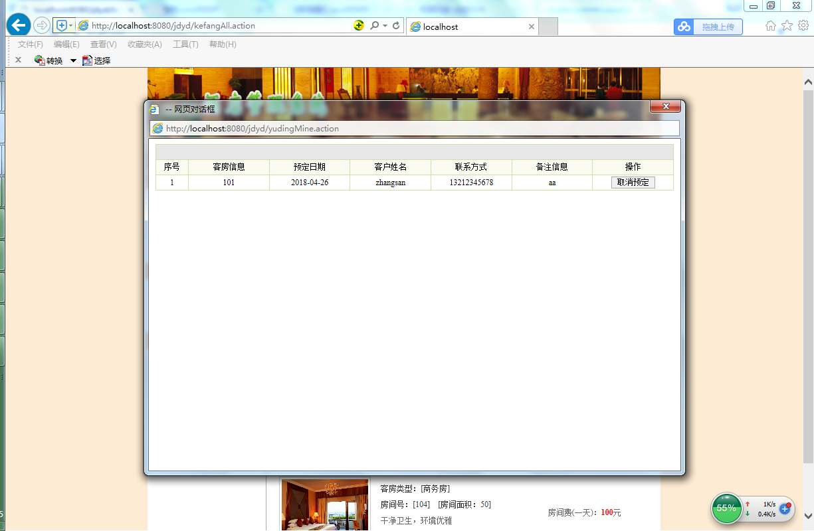Click the 备注信息 column header
Viewport: 814px width, 531px height.
coord(552,167)
